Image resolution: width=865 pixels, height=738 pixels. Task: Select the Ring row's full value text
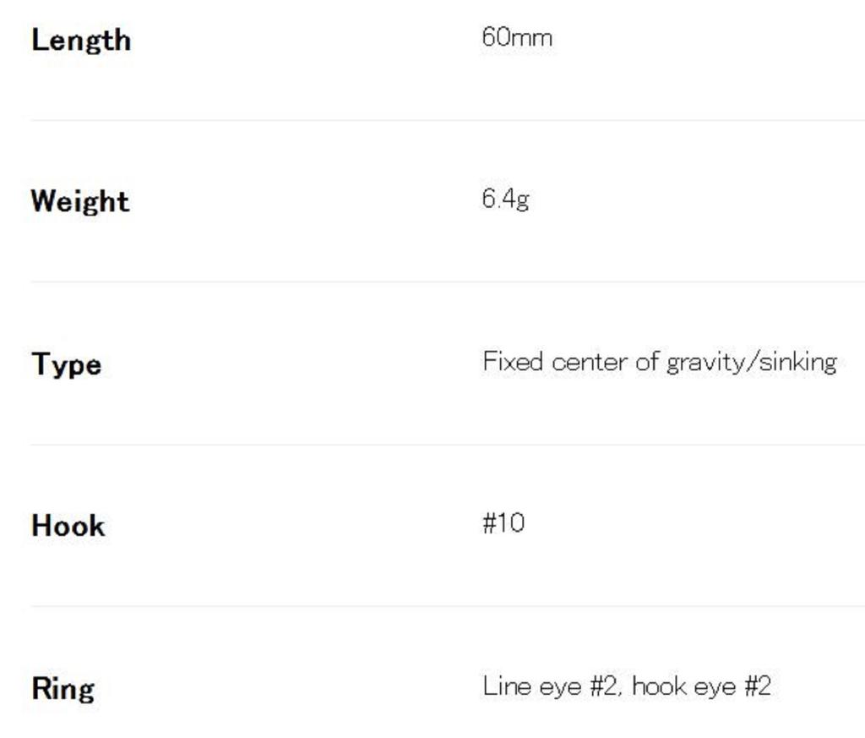(626, 685)
